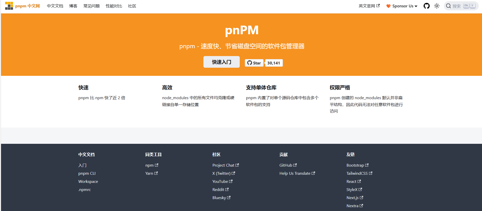
Task: Click the pnPM hero title
Action: click(242, 30)
